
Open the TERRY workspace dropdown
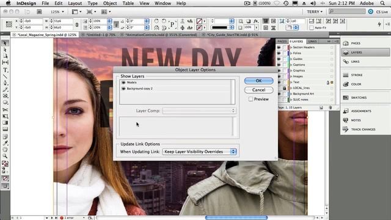[315, 12]
